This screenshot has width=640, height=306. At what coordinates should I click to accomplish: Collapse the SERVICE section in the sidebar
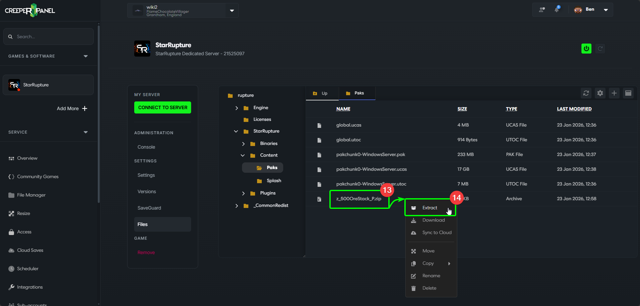[x=85, y=132]
